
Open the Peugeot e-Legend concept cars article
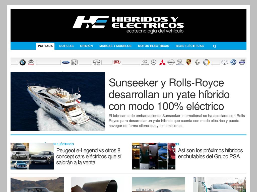(89, 156)
